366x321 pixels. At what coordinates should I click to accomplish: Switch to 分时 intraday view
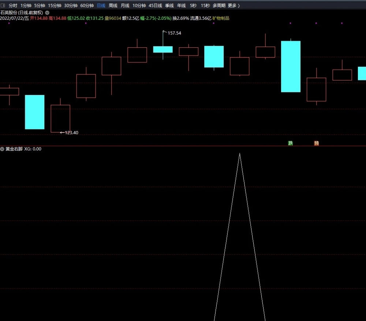click(13, 6)
